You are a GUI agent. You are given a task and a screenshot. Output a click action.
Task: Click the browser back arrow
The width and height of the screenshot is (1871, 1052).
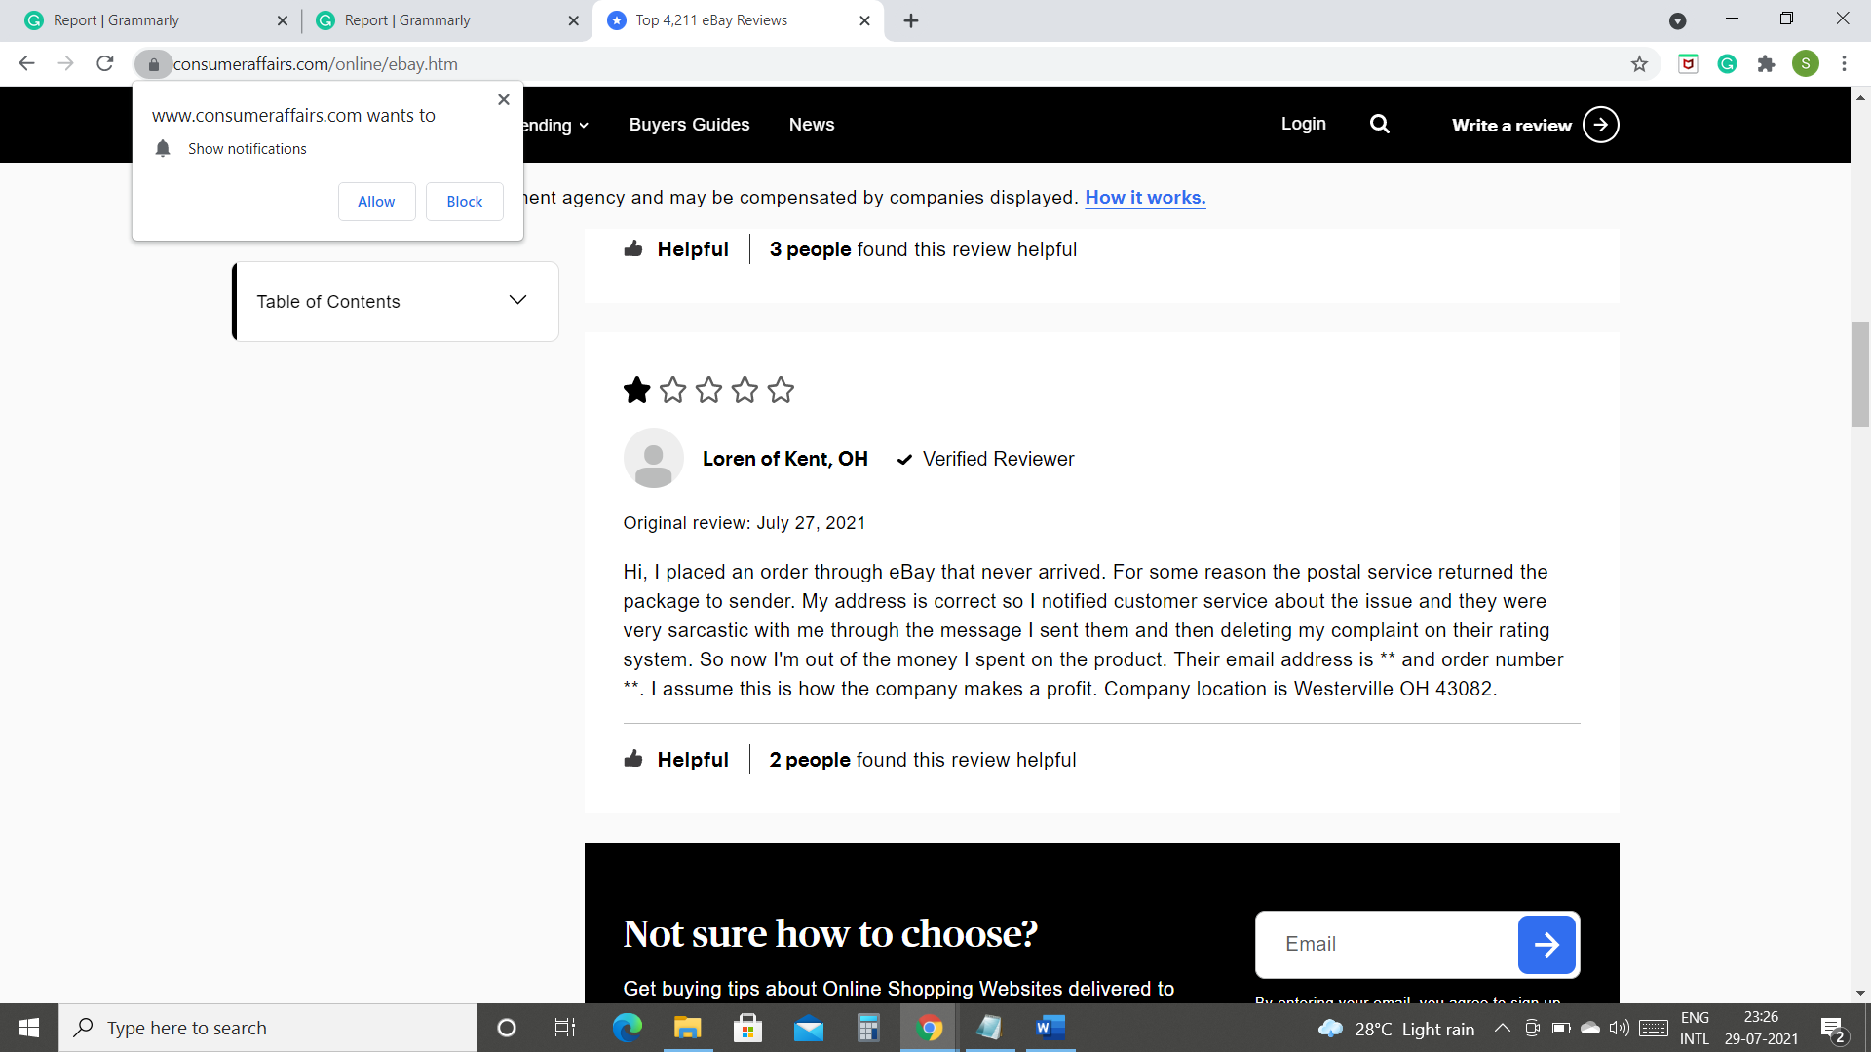[x=26, y=63]
